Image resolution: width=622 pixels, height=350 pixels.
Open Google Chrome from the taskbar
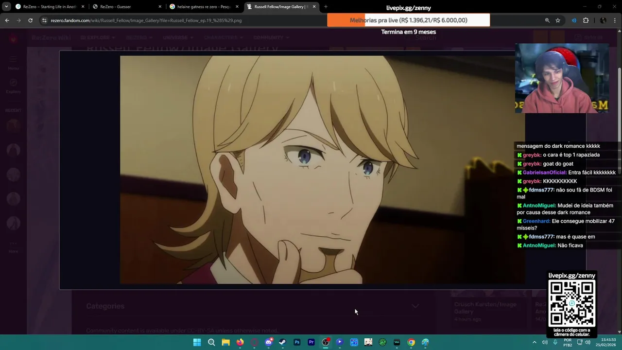tap(411, 342)
